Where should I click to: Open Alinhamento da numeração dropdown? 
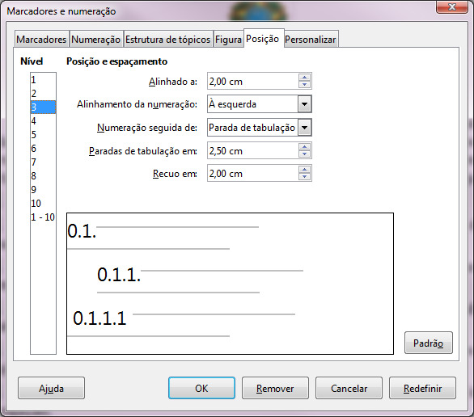pyautogui.click(x=304, y=104)
